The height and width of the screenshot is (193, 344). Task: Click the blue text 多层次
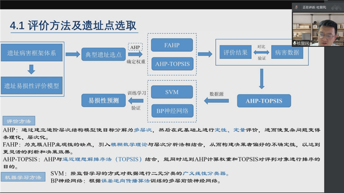(143, 130)
